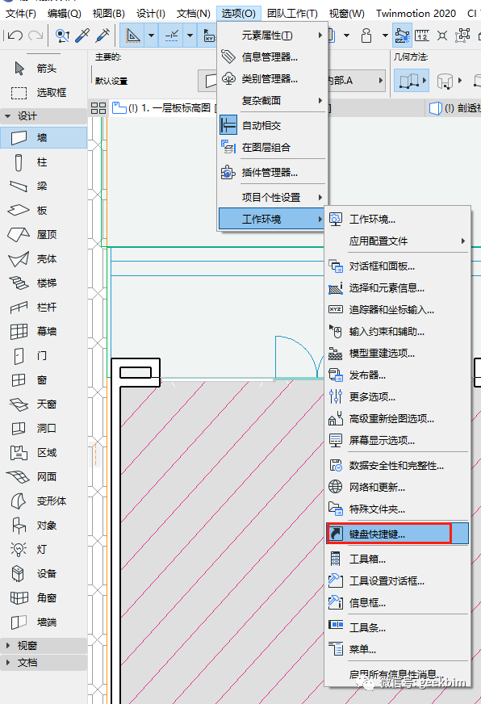Image resolution: width=481 pixels, height=704 pixels.
Task: Collapse the Design (设计) toolbox group
Action: pos(7,116)
